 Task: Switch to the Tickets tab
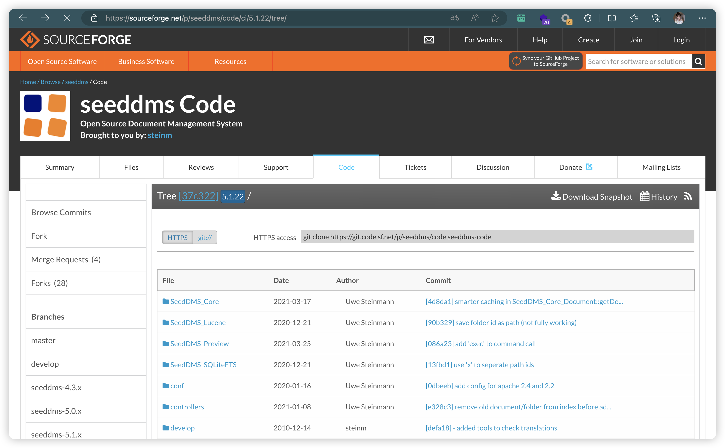[x=415, y=167]
